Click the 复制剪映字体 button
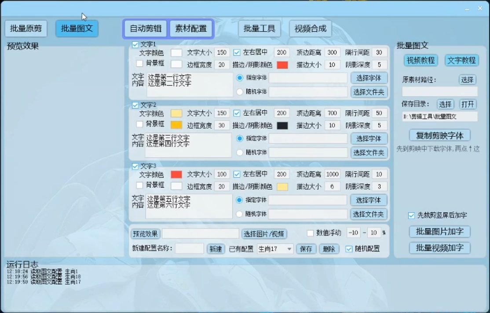This screenshot has height=313, width=490. [439, 135]
